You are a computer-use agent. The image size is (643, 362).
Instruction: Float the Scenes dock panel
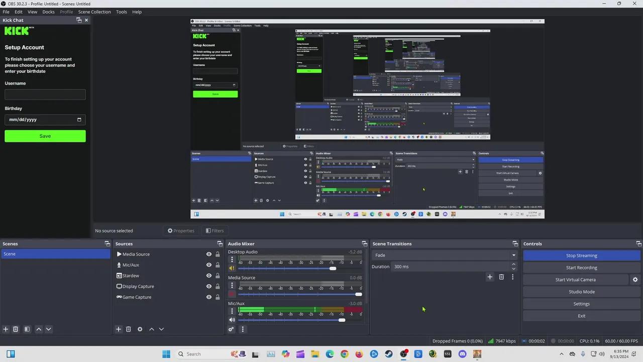click(x=107, y=244)
